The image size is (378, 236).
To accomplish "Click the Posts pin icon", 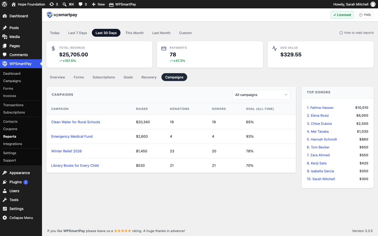I will 5,28.
